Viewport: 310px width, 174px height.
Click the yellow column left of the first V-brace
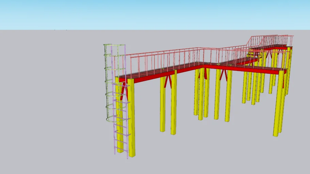pos(163,105)
